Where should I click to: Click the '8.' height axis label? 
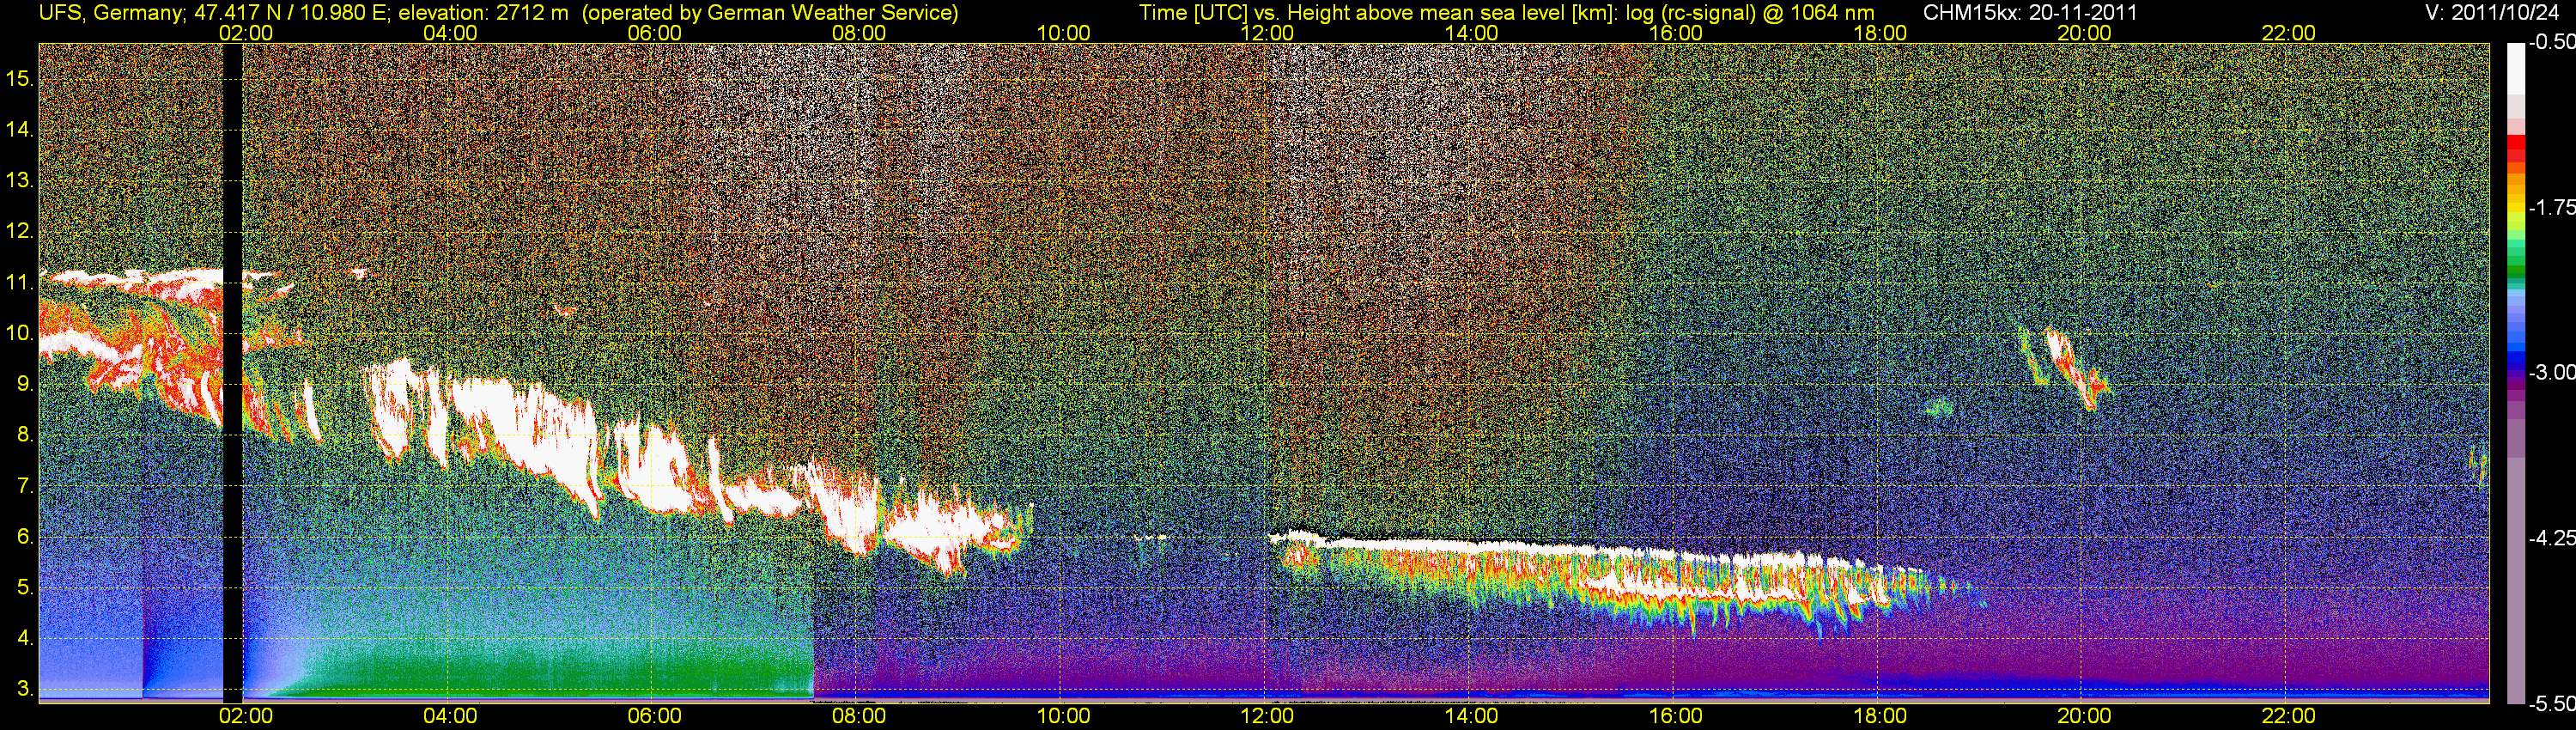25,435
